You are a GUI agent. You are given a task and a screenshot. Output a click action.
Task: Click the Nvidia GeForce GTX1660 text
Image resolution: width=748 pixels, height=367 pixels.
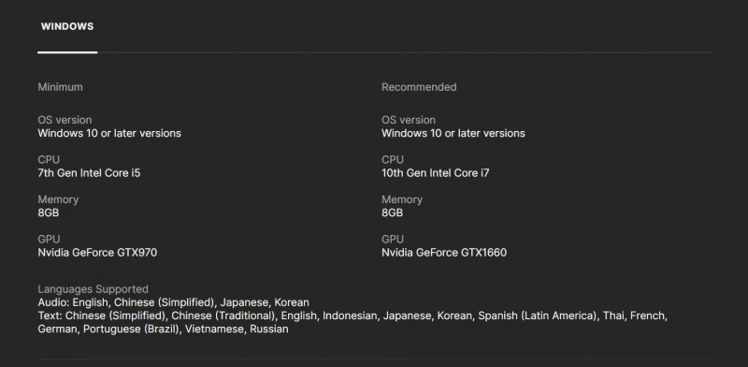pyautogui.click(x=444, y=253)
